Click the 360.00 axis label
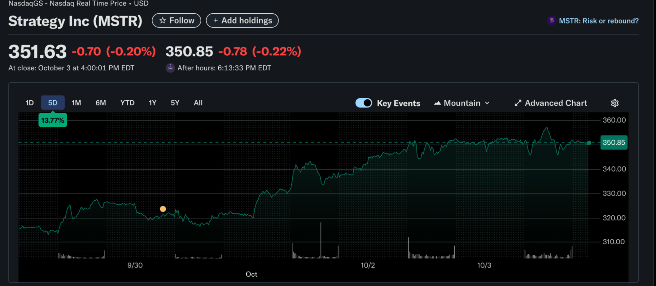Image resolution: width=656 pixels, height=286 pixels. [614, 120]
